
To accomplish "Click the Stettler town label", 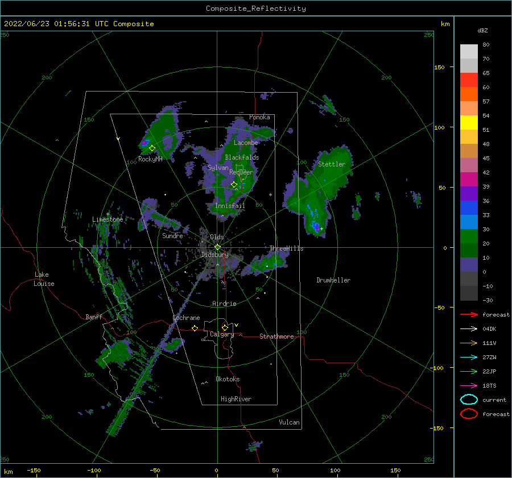I will [332, 164].
